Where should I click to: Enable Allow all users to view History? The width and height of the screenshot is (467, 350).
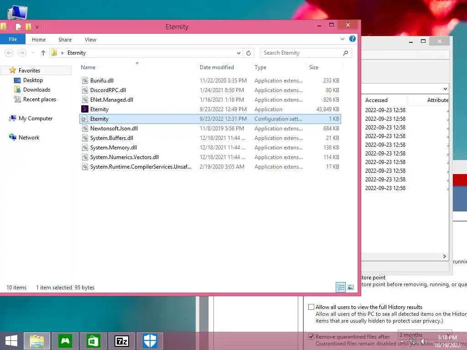coord(311,307)
